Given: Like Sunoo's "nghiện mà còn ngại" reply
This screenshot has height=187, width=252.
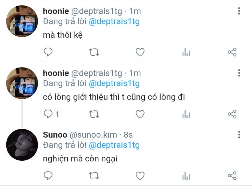Looking at the screenshot, I should click(x=140, y=175).
